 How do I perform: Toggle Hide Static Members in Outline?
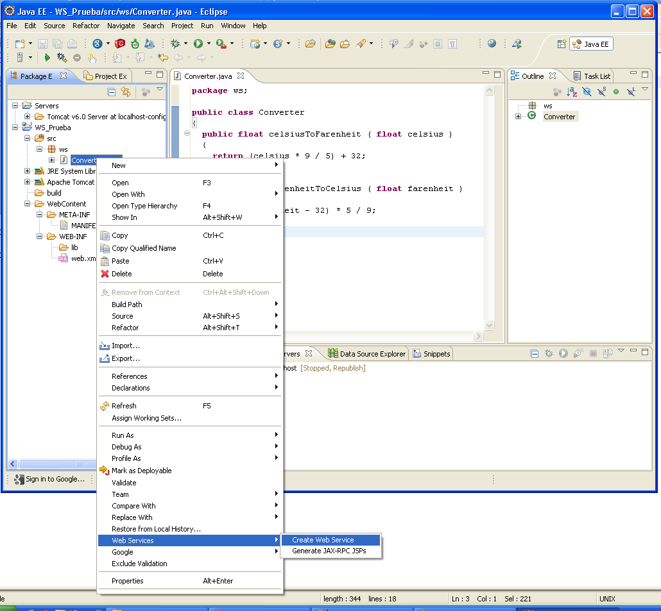(x=601, y=92)
